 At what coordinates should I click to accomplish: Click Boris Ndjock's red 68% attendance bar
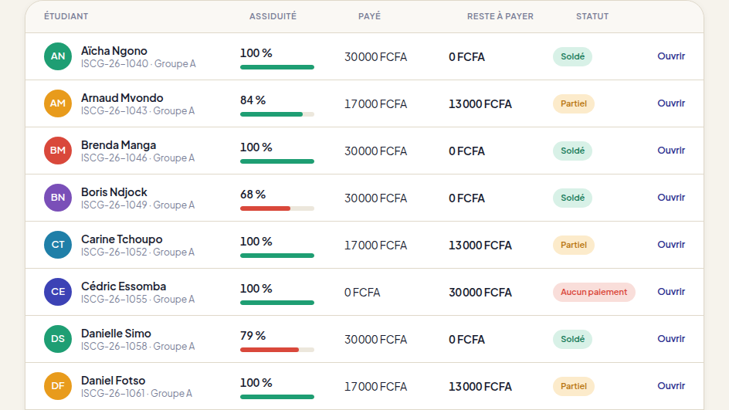coord(277,208)
